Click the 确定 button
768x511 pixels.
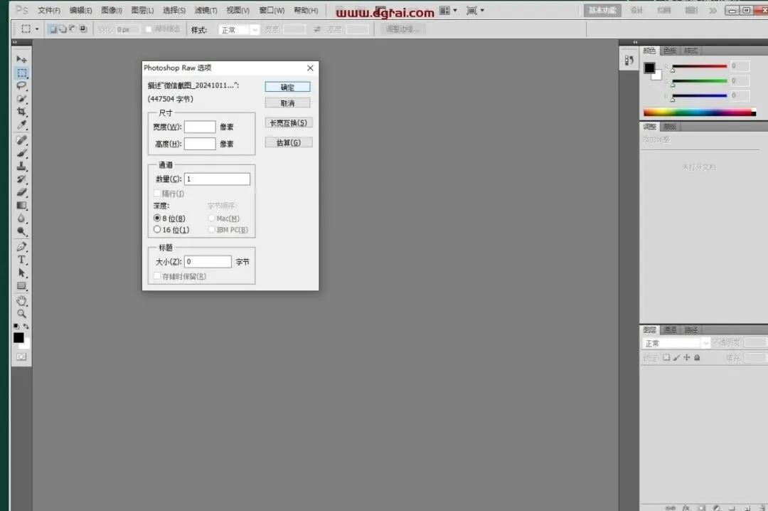(x=287, y=88)
